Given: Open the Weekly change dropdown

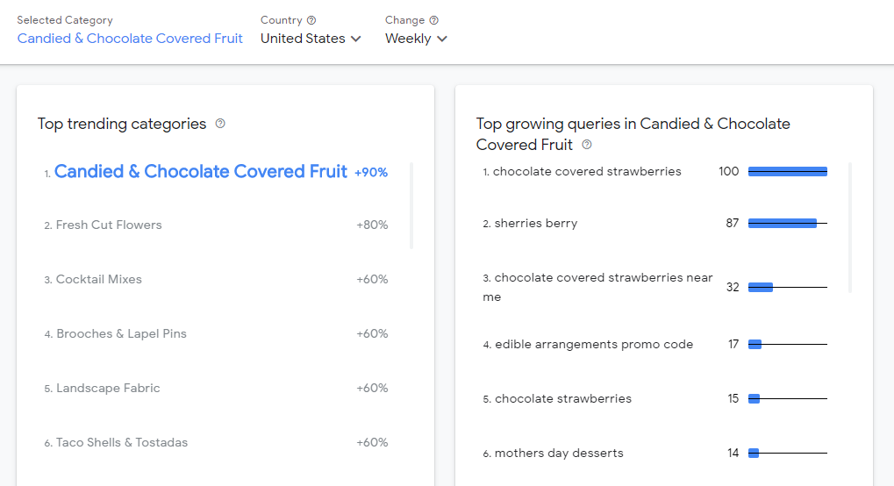Looking at the screenshot, I should coord(416,39).
